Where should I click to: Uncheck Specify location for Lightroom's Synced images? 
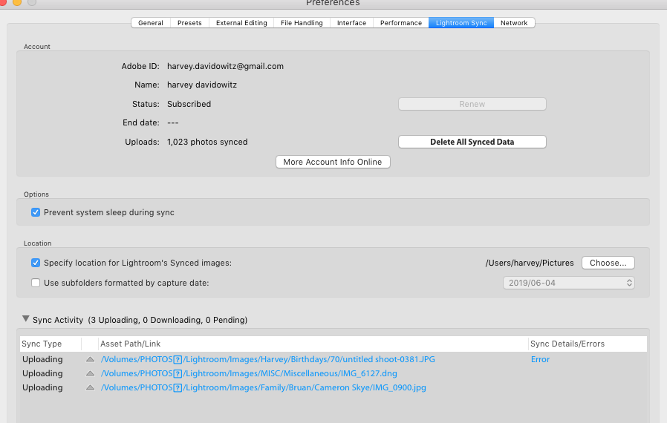click(36, 263)
